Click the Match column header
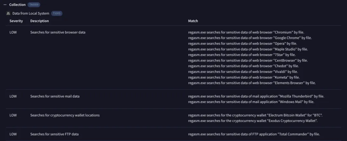 (x=193, y=21)
